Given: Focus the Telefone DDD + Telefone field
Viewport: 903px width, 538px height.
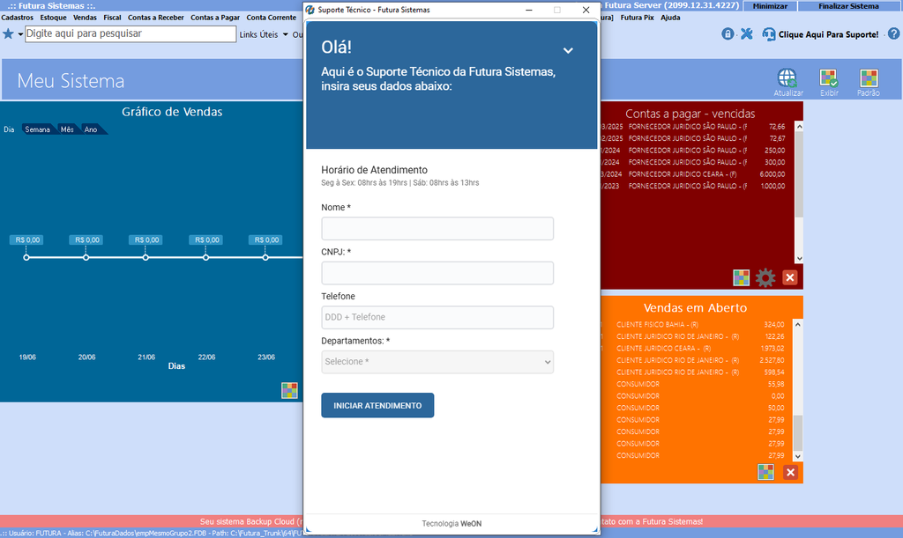Looking at the screenshot, I should pyautogui.click(x=437, y=317).
